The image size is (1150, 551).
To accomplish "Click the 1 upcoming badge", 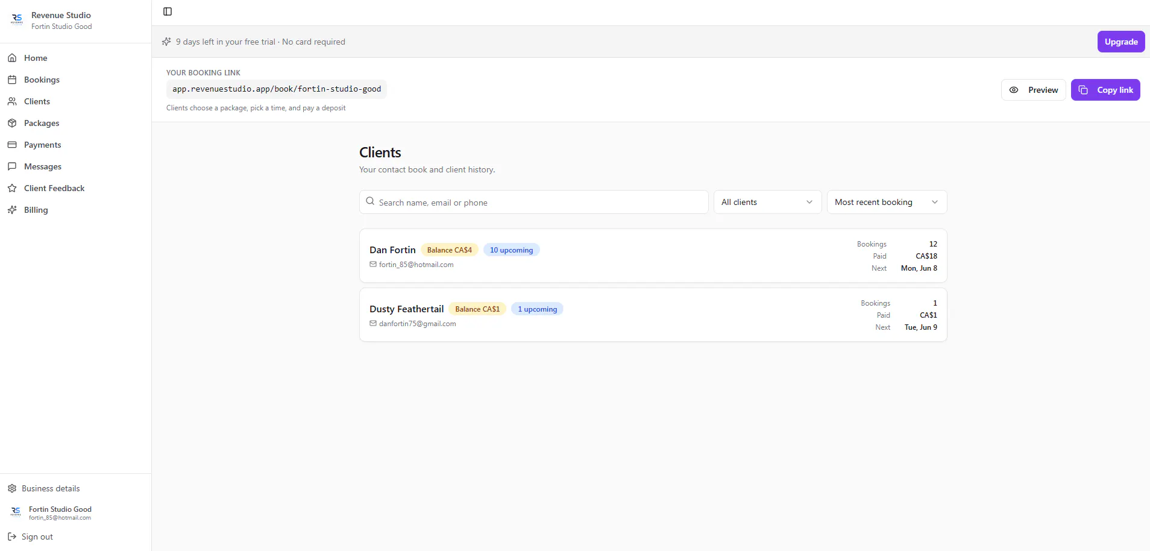I will (537, 309).
